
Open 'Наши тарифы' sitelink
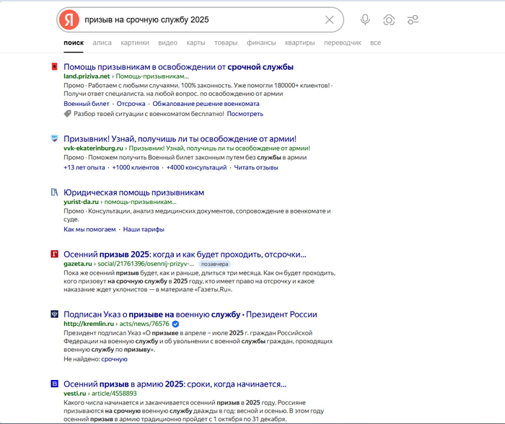point(144,229)
